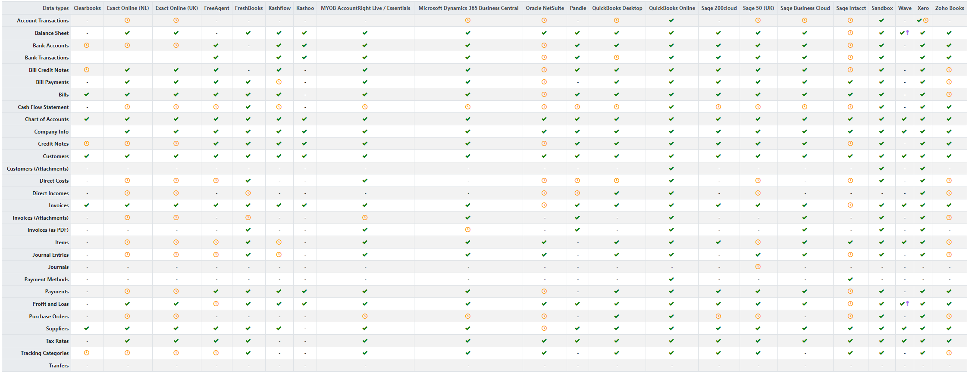Click Cash Flow Statement clock under FreeAgent
Image resolution: width=969 pixels, height=373 pixels.
click(216, 107)
